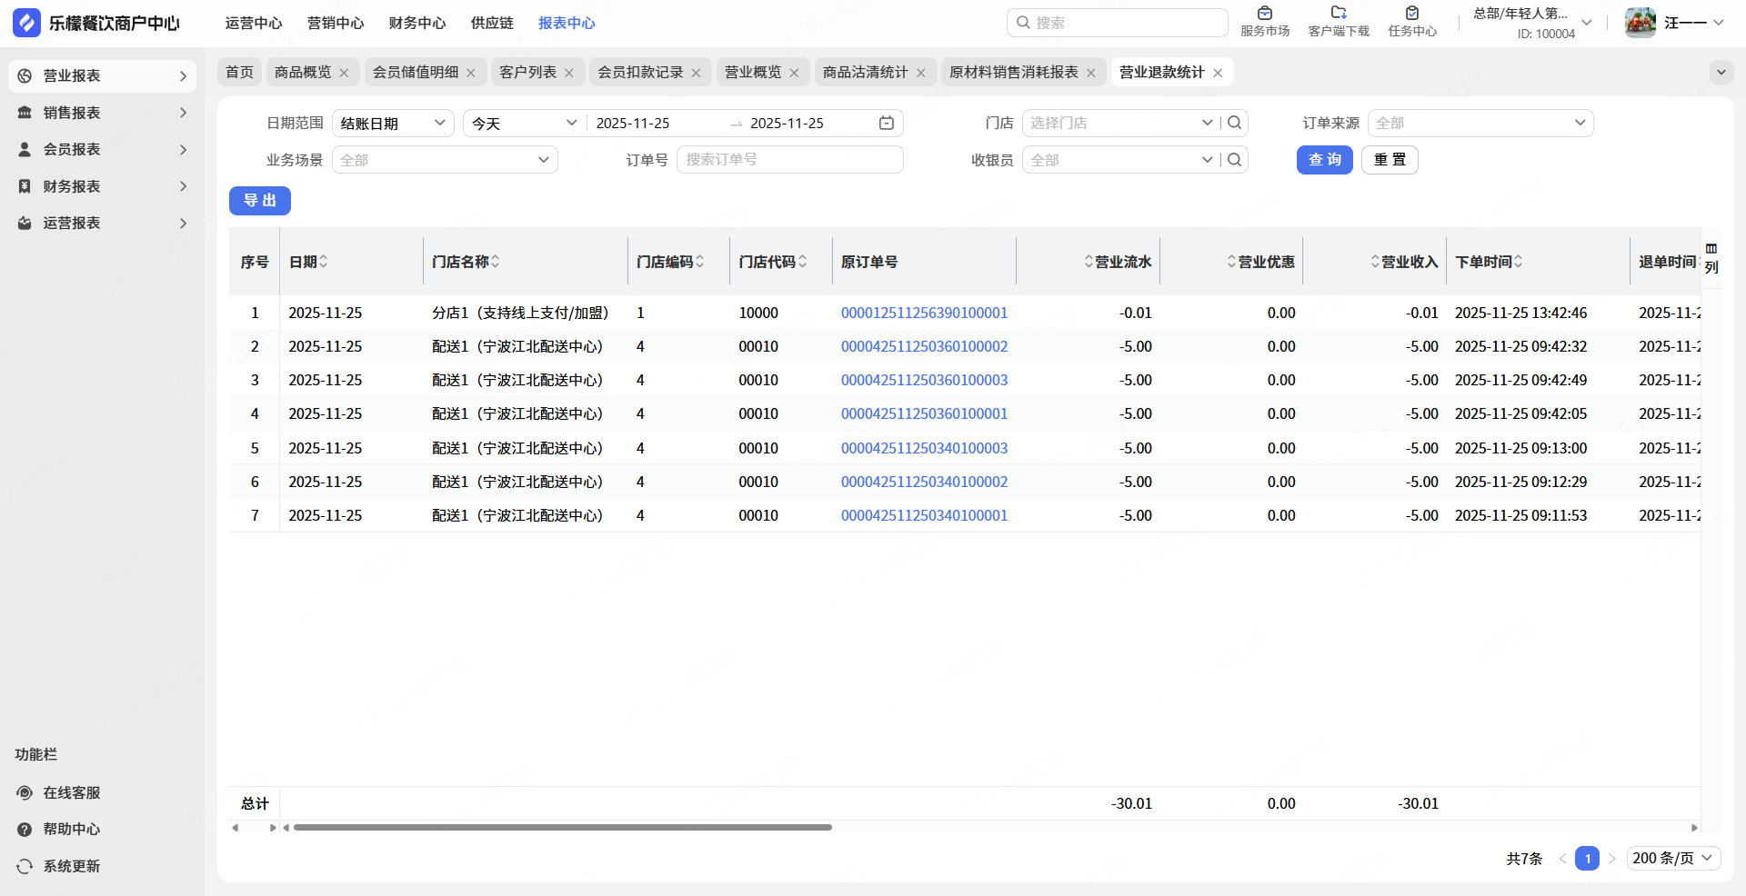Expand the 订单来源 dropdown
1746x896 pixels.
(1480, 123)
